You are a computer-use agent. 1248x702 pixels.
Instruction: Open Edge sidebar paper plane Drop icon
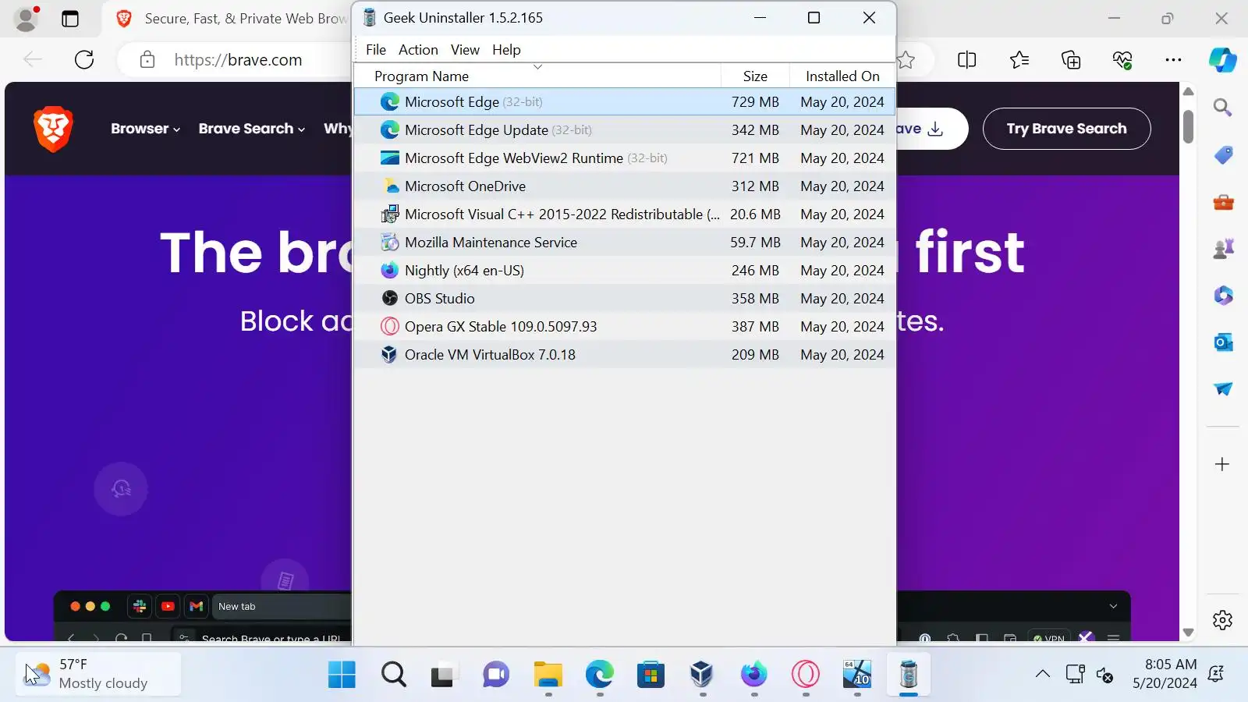coord(1222,388)
